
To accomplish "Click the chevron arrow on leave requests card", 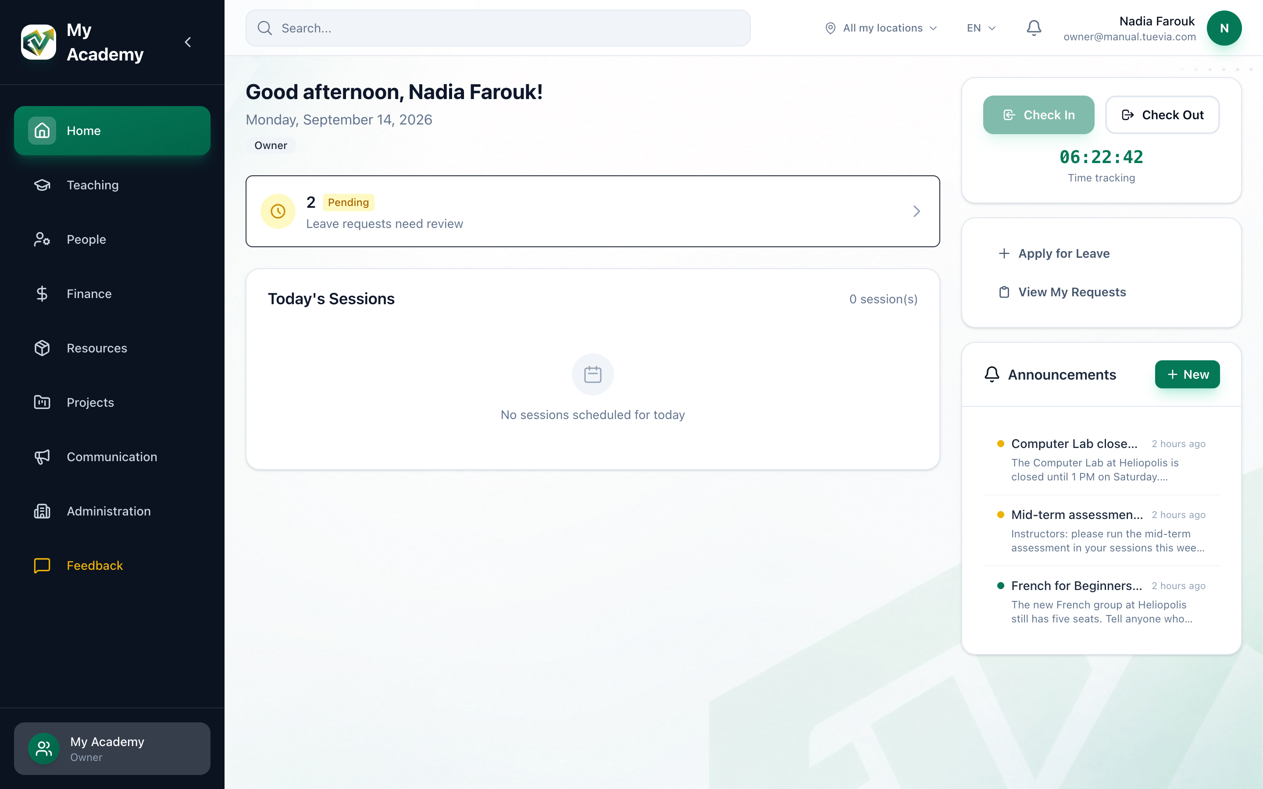I will pyautogui.click(x=917, y=211).
